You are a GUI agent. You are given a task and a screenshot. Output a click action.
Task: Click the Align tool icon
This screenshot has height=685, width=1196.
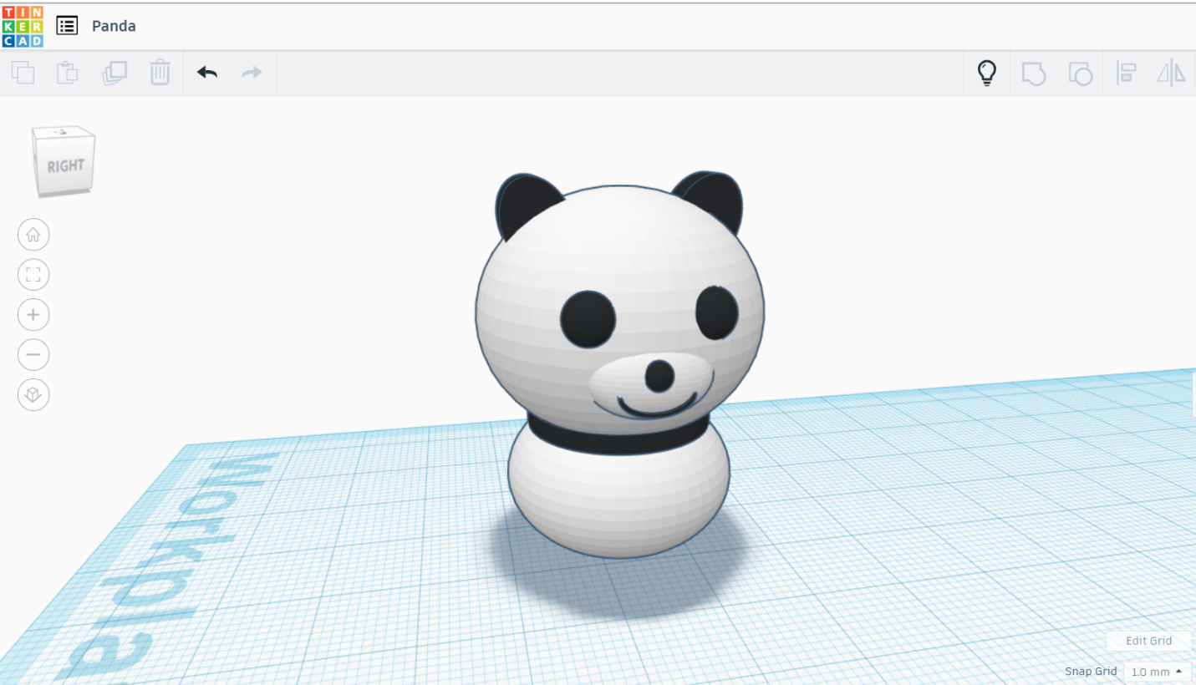pyautogui.click(x=1126, y=74)
